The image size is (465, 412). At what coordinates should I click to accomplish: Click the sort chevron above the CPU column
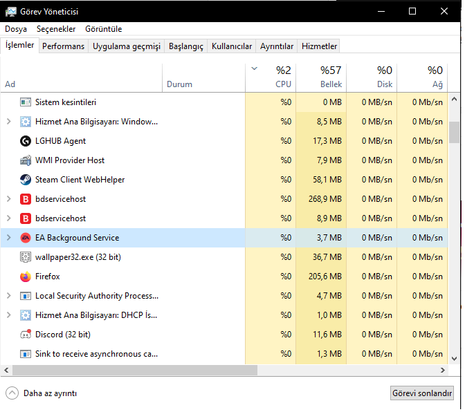[254, 68]
